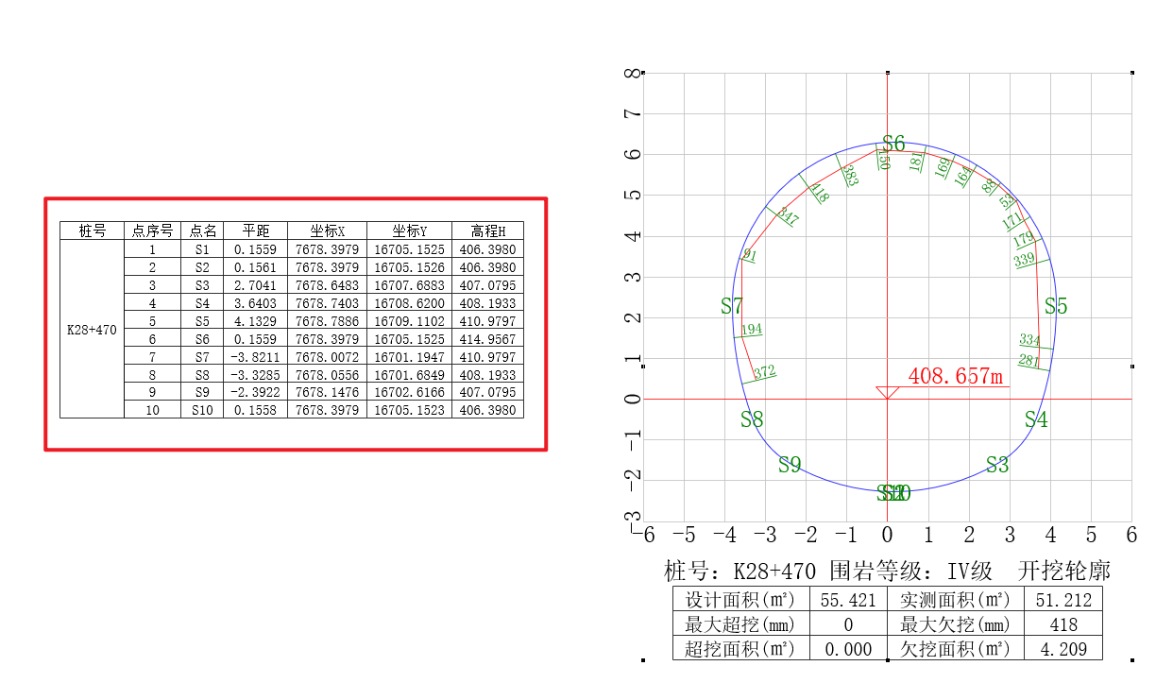Click the top-center selection handle above the chart
The image size is (1173, 683).
click(x=887, y=72)
